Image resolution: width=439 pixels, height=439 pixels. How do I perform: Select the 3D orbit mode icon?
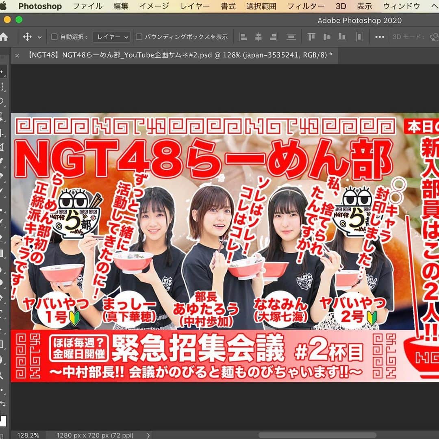[434, 37]
